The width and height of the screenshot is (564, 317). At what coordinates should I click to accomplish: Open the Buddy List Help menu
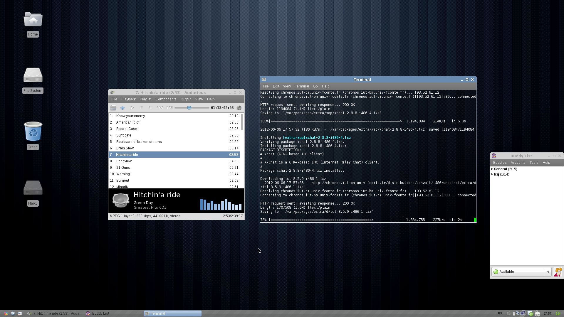click(x=546, y=163)
